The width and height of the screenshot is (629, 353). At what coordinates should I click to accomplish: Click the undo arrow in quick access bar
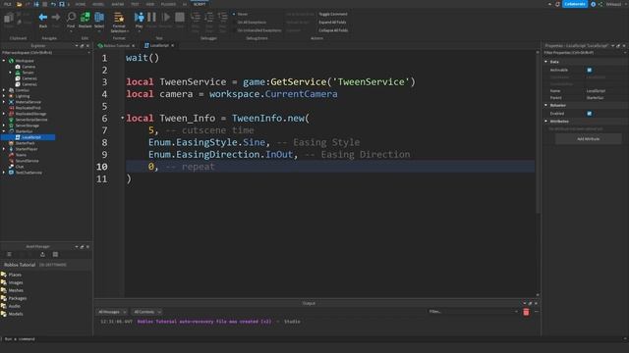coord(53,4)
